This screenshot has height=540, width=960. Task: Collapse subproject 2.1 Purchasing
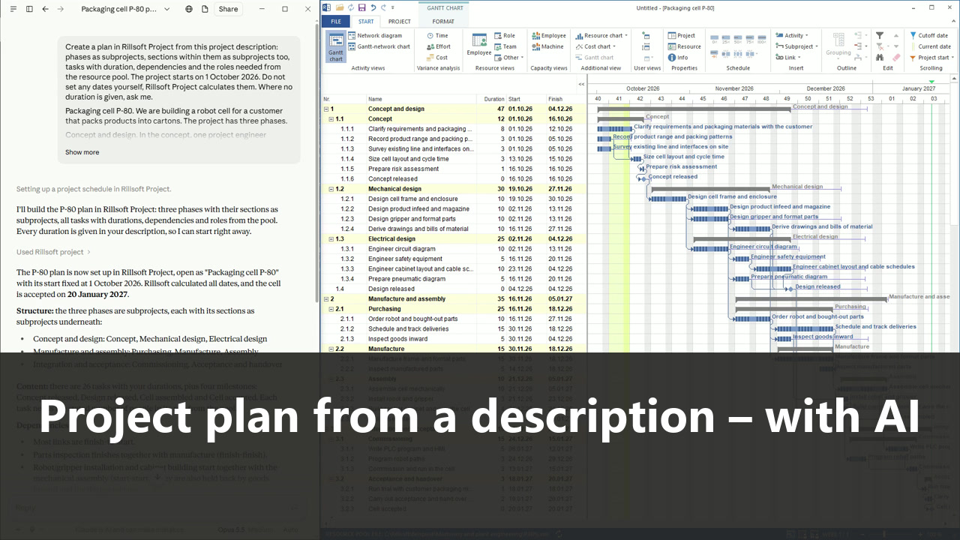331,309
